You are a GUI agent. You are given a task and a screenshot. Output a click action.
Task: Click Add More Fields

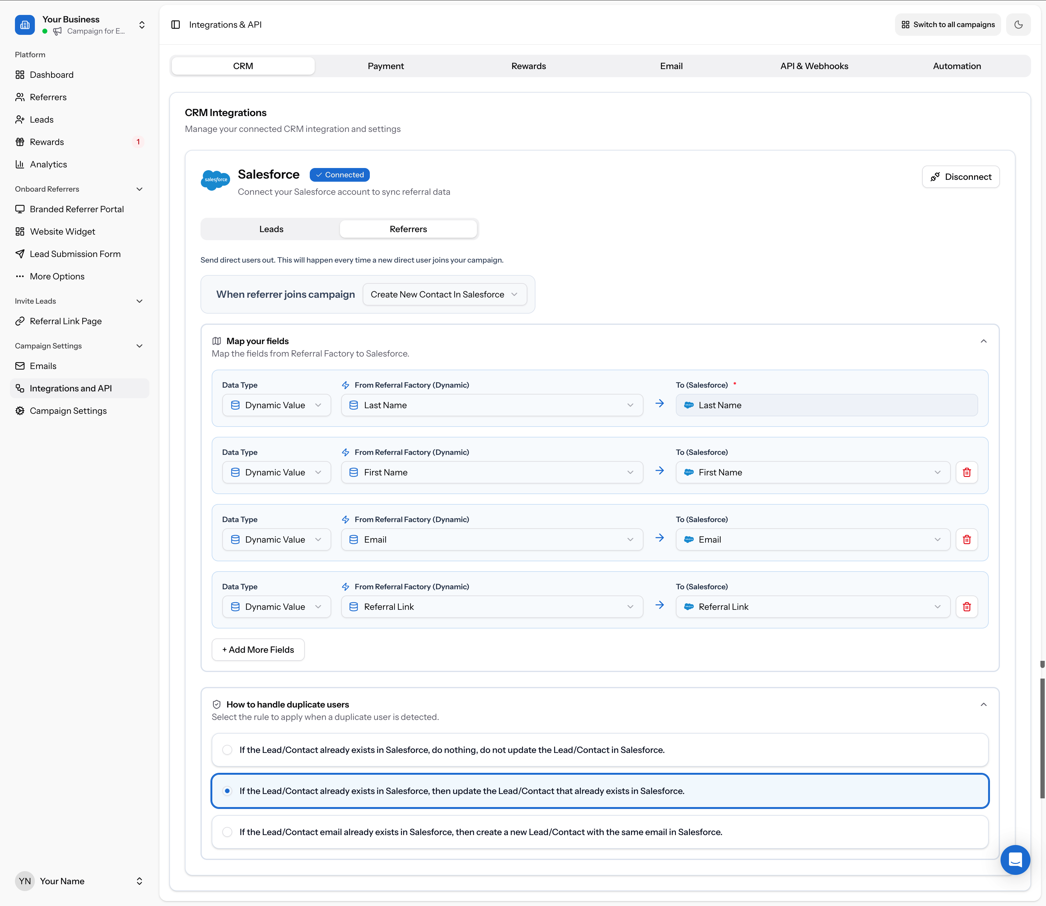tap(257, 649)
